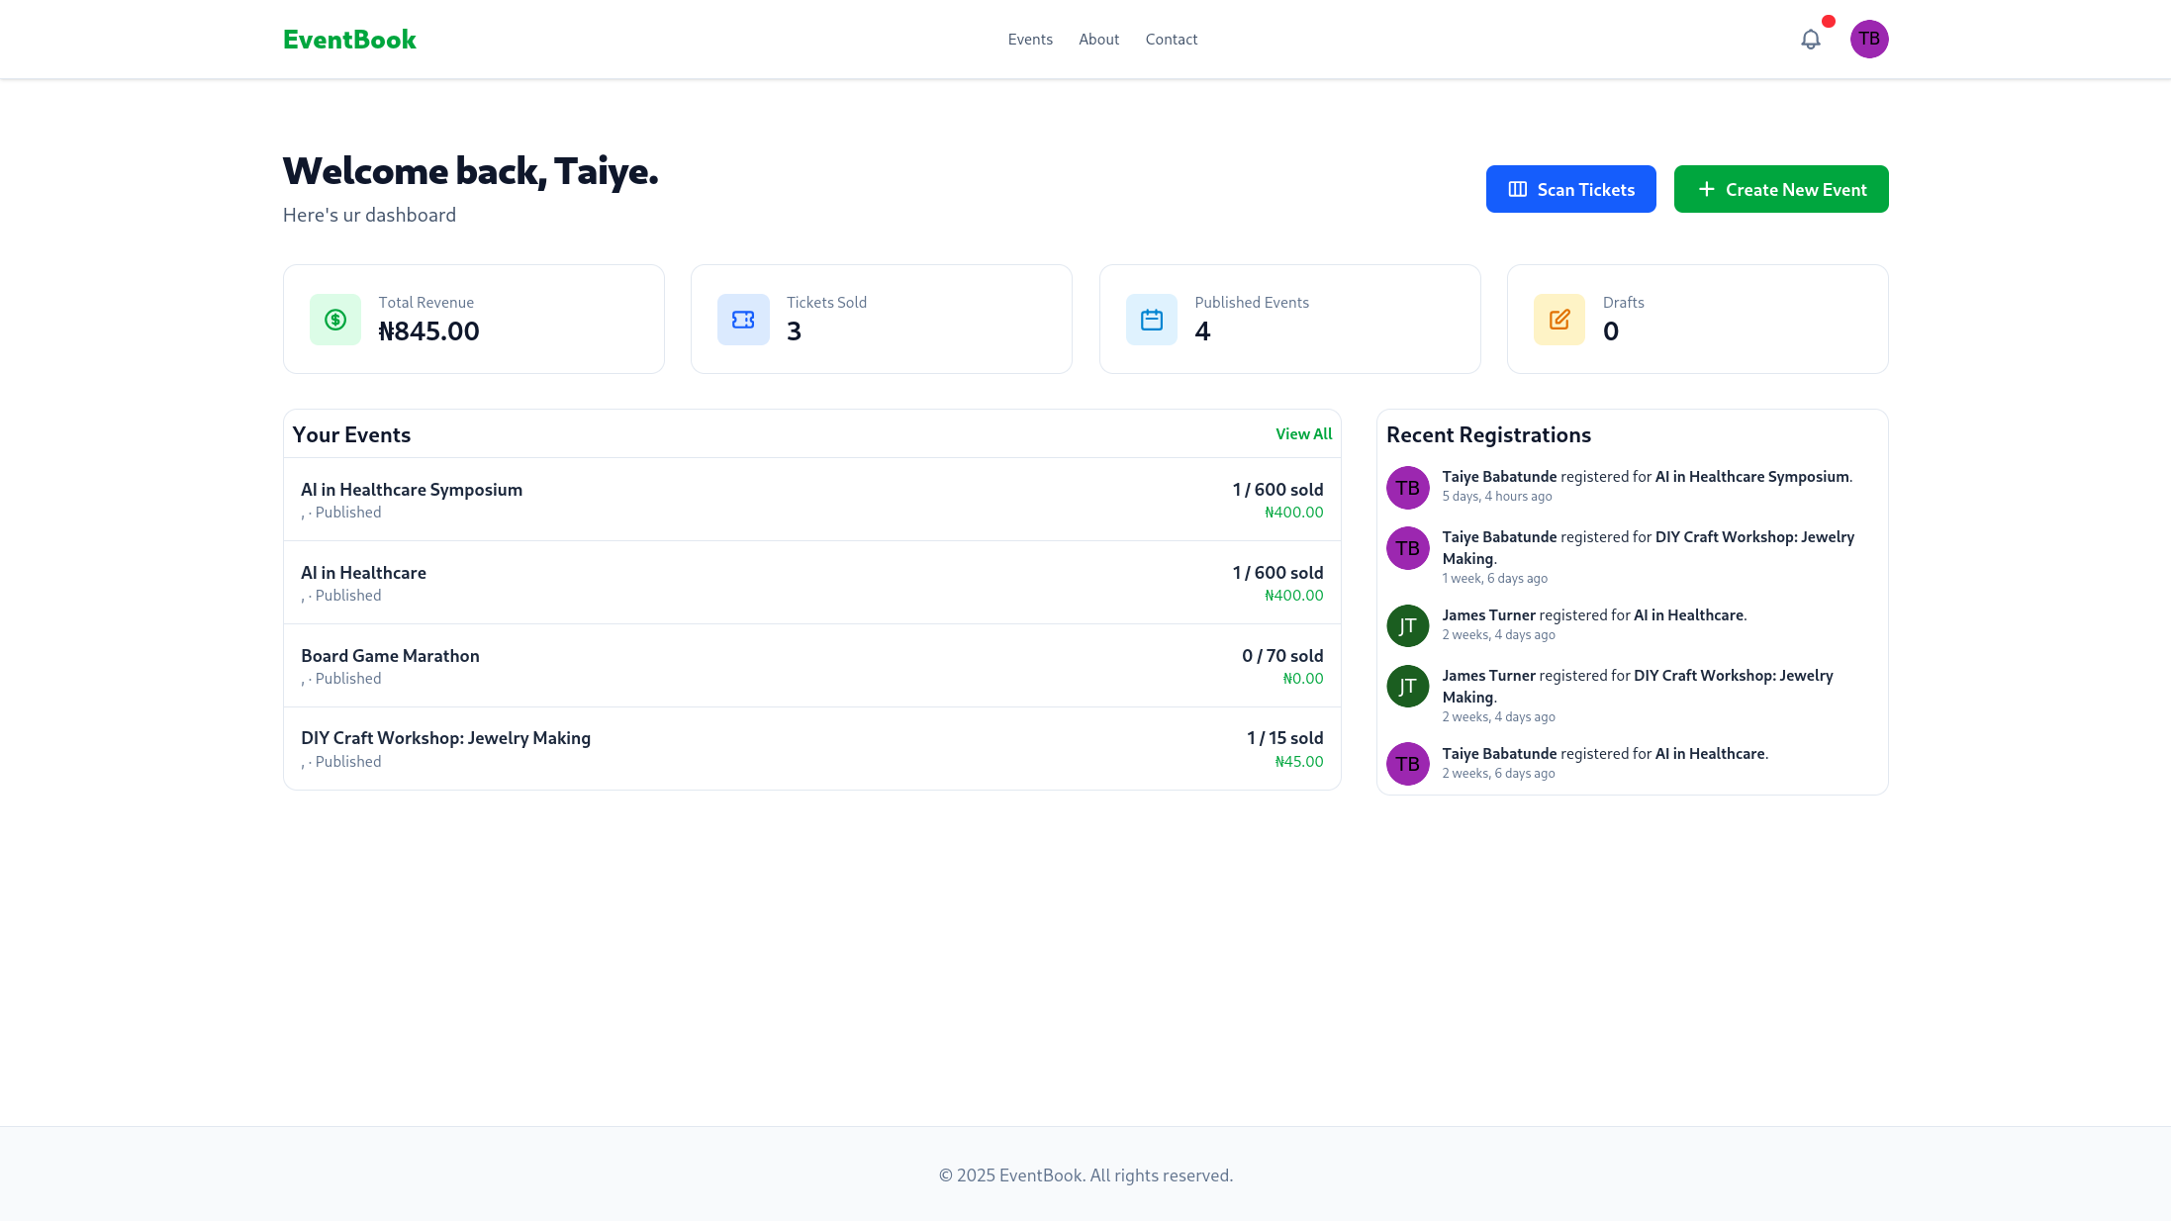Go to the About nav page
The height and width of the screenshot is (1221, 2171).
pyautogui.click(x=1098, y=40)
